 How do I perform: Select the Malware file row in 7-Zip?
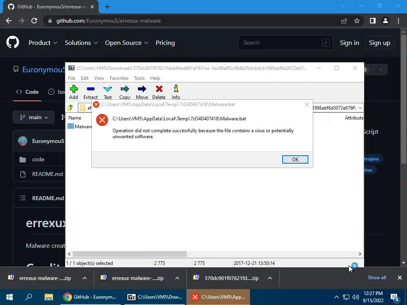point(79,127)
